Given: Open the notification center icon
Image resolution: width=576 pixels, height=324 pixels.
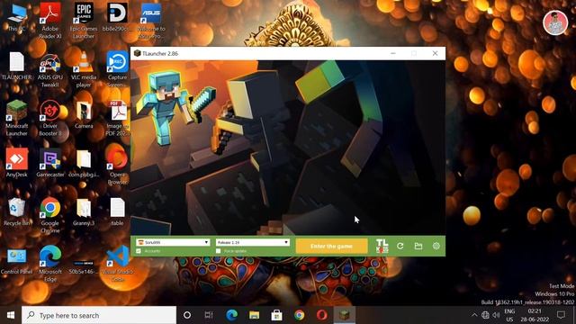Looking at the screenshot, I should coord(561,315).
